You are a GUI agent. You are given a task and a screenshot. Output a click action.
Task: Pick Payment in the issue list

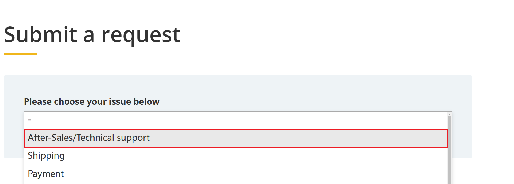46,174
